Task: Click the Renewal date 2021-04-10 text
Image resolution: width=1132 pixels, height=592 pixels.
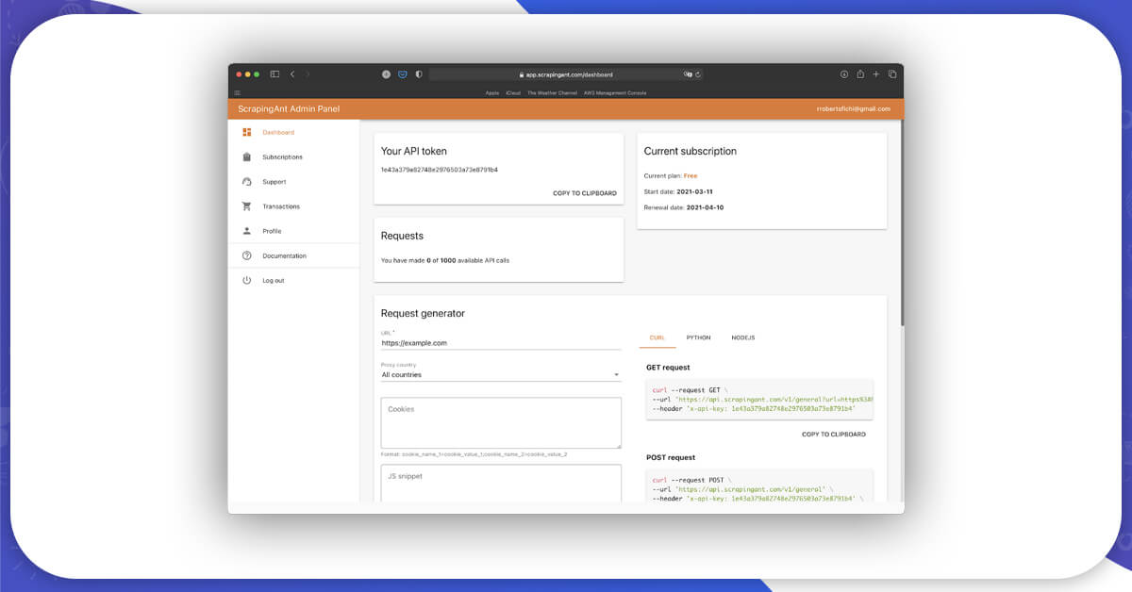Action: pos(684,207)
